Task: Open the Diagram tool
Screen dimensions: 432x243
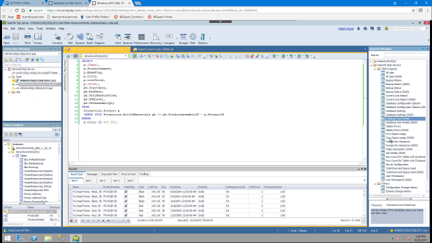Action: click(x=99, y=38)
